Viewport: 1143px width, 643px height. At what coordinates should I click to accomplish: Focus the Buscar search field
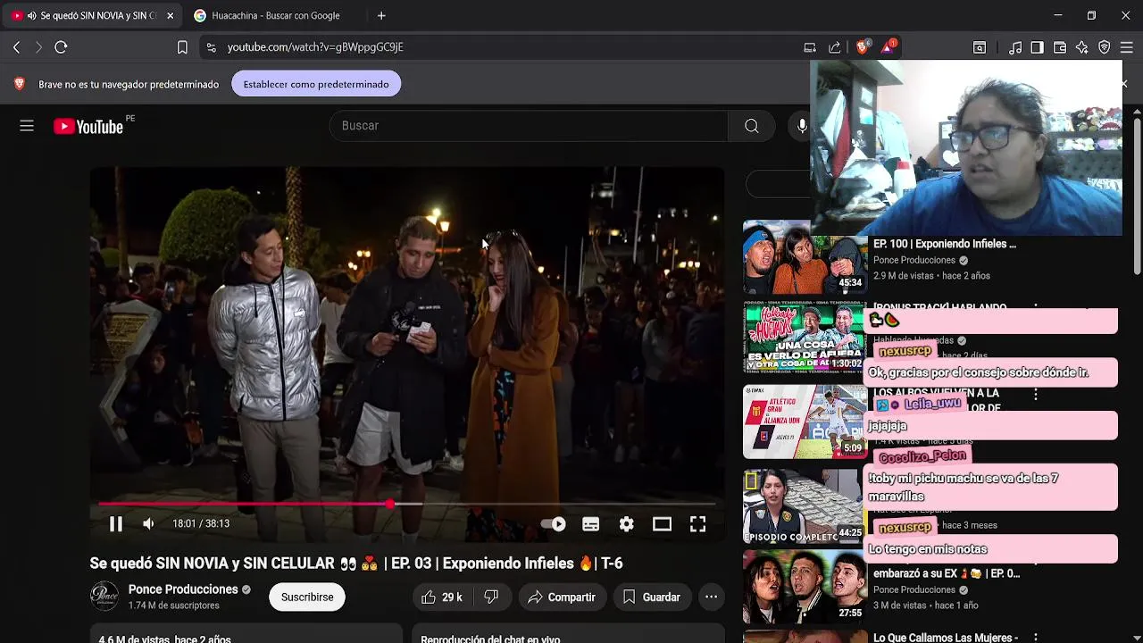click(529, 126)
